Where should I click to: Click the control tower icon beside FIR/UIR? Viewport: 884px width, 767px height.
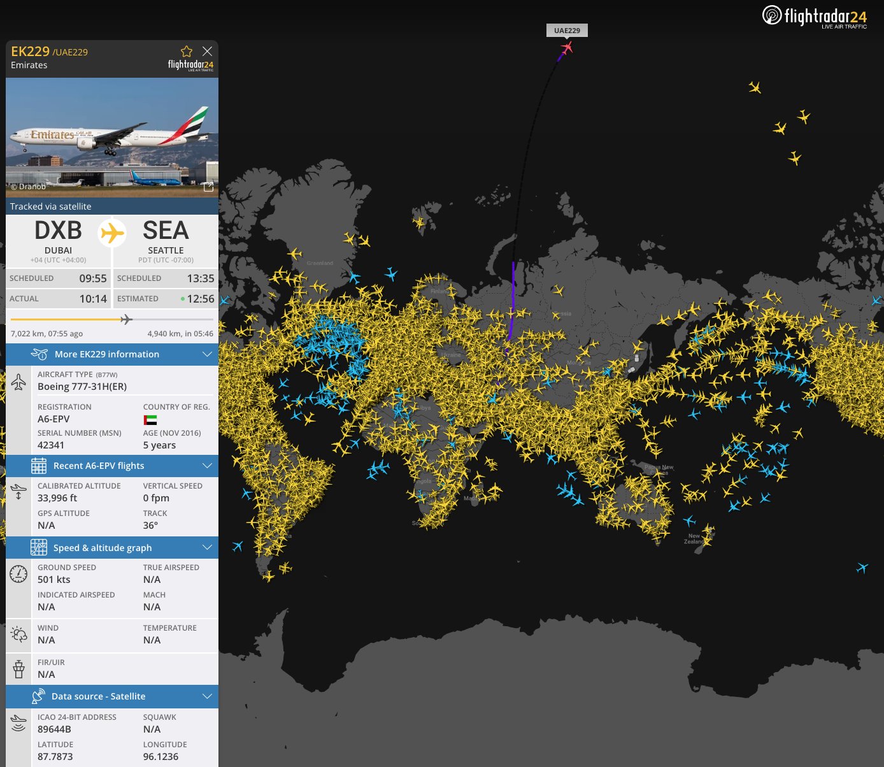[18, 669]
